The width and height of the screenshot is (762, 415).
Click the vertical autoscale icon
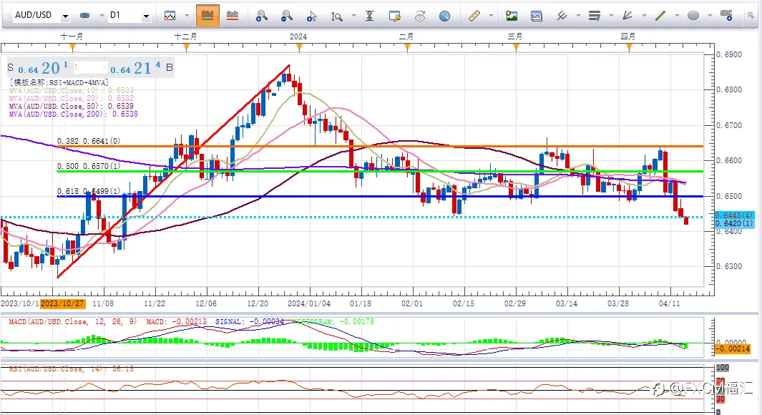click(369, 16)
